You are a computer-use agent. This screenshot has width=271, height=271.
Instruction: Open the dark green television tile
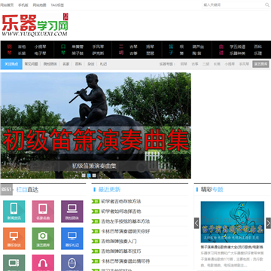pyautogui.click(x=14, y=263)
